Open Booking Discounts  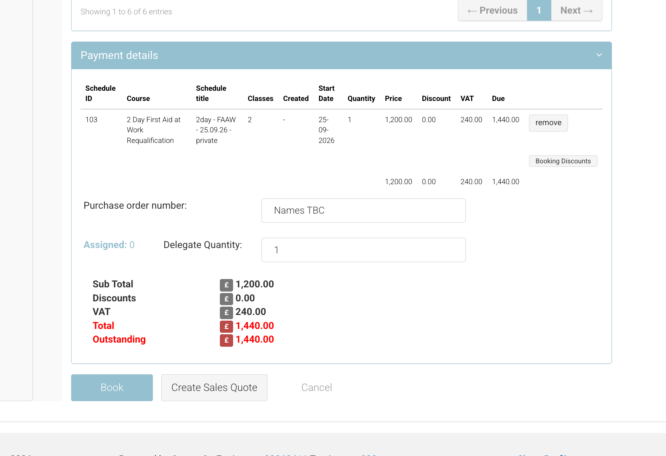point(563,161)
